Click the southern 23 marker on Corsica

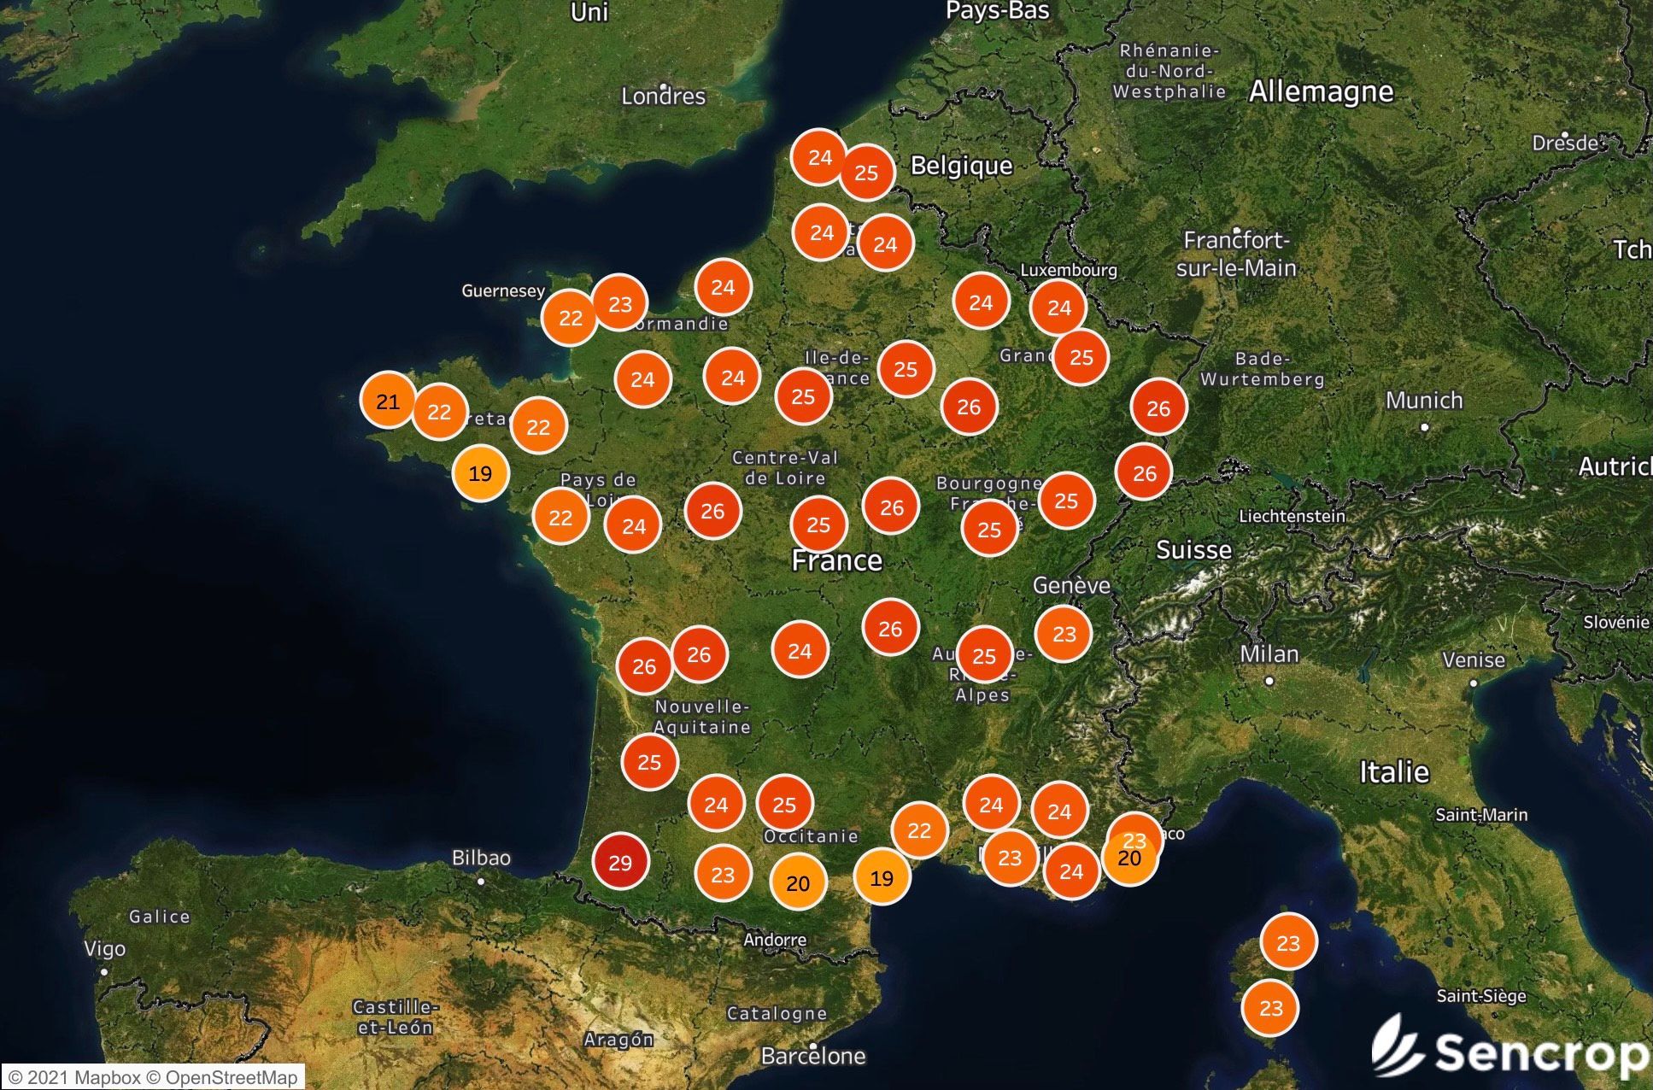(x=1271, y=1008)
